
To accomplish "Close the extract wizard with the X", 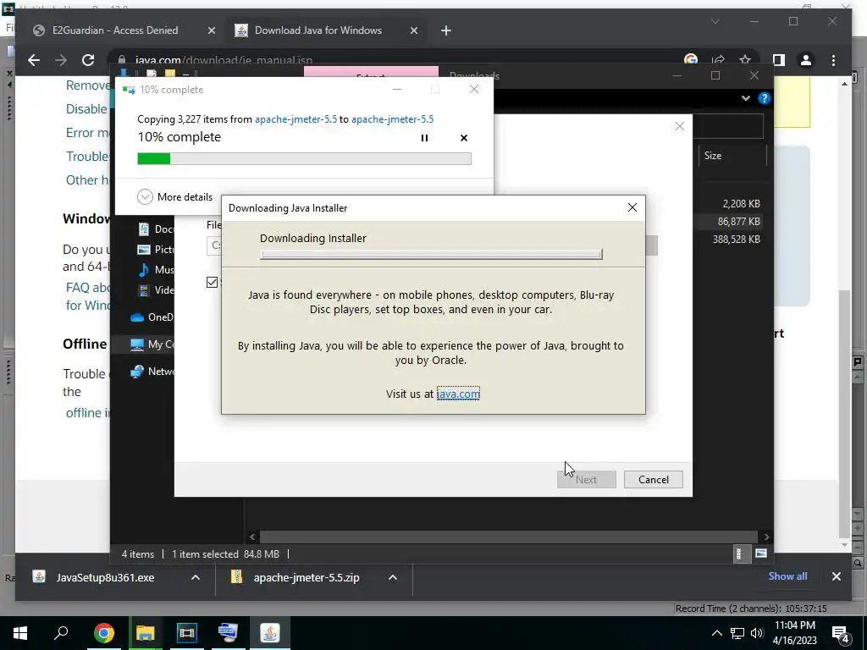I will [x=680, y=127].
